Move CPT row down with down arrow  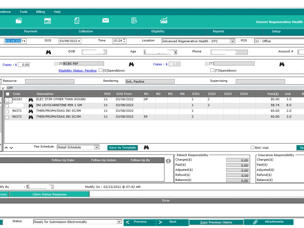point(11,148)
